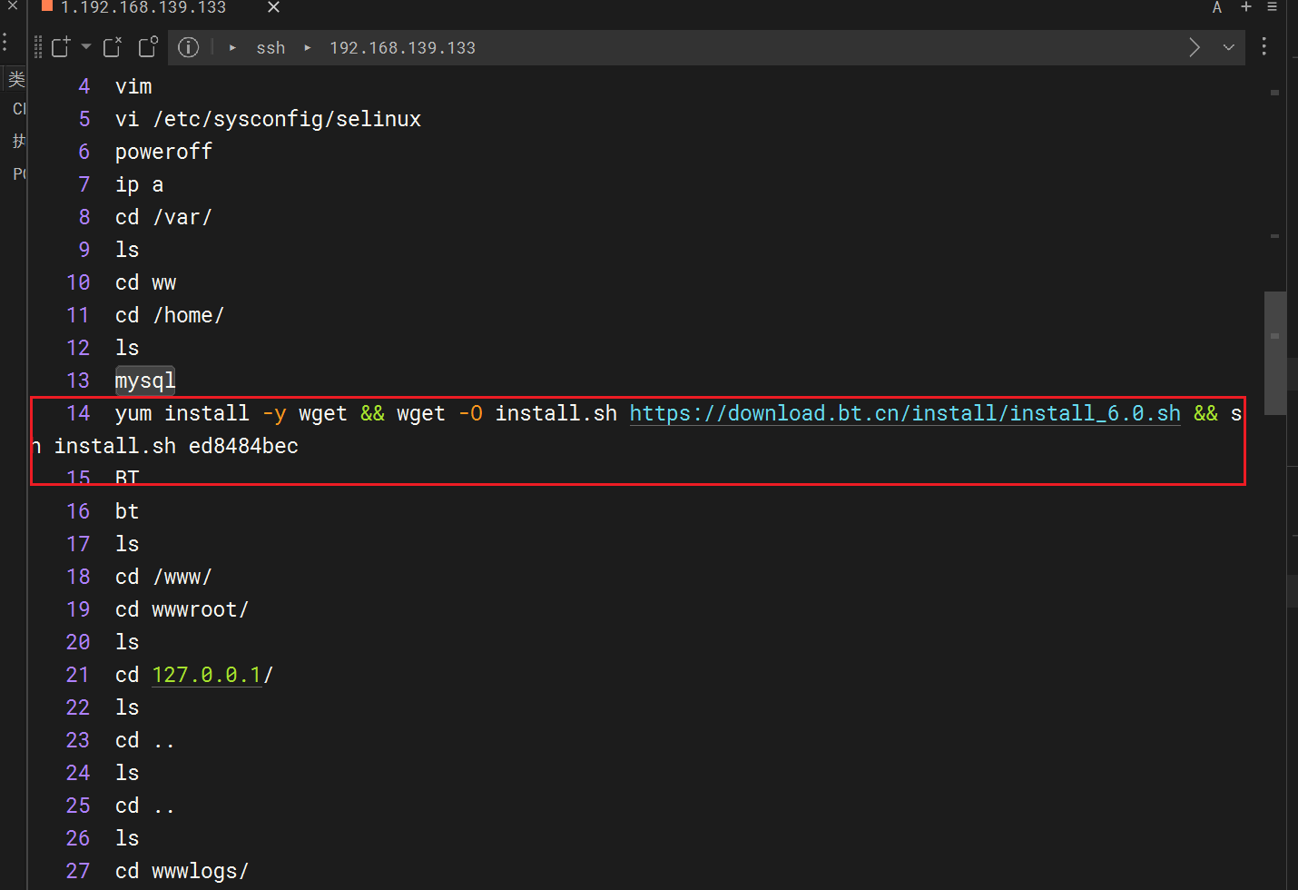Click the new session icon with plus
Screen dimensions: 1298x890
point(61,47)
